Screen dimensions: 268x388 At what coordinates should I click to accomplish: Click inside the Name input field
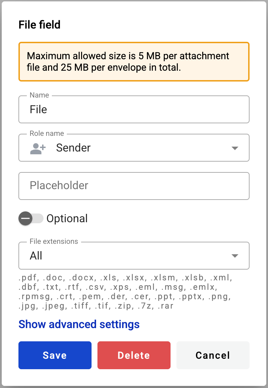[x=134, y=109]
